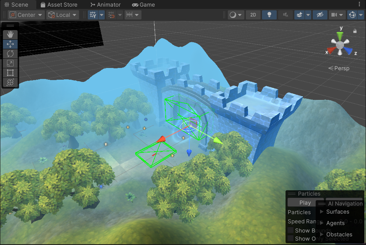Open the Asset Store tab

point(59,5)
